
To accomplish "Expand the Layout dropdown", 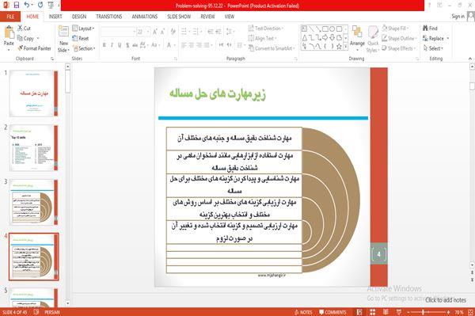I will (x=83, y=29).
